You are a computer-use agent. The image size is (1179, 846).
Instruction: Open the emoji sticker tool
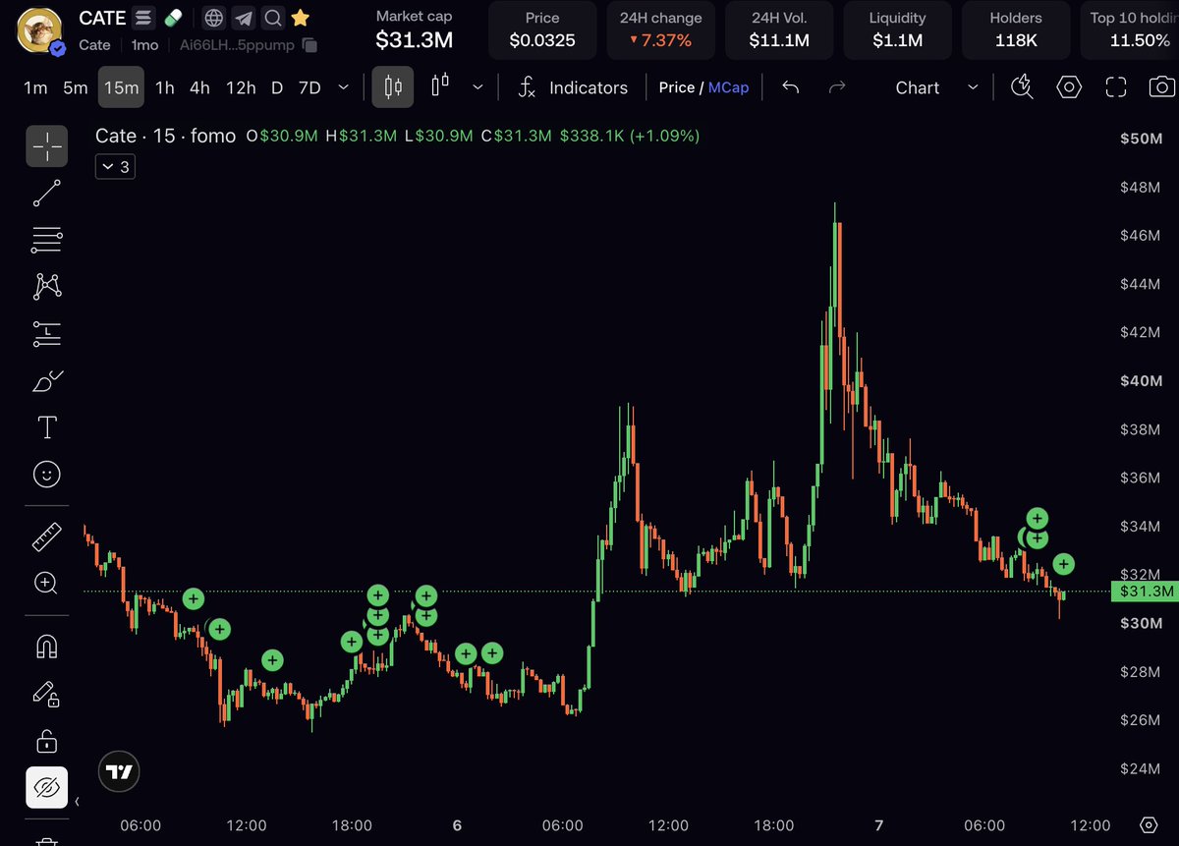[x=47, y=475]
